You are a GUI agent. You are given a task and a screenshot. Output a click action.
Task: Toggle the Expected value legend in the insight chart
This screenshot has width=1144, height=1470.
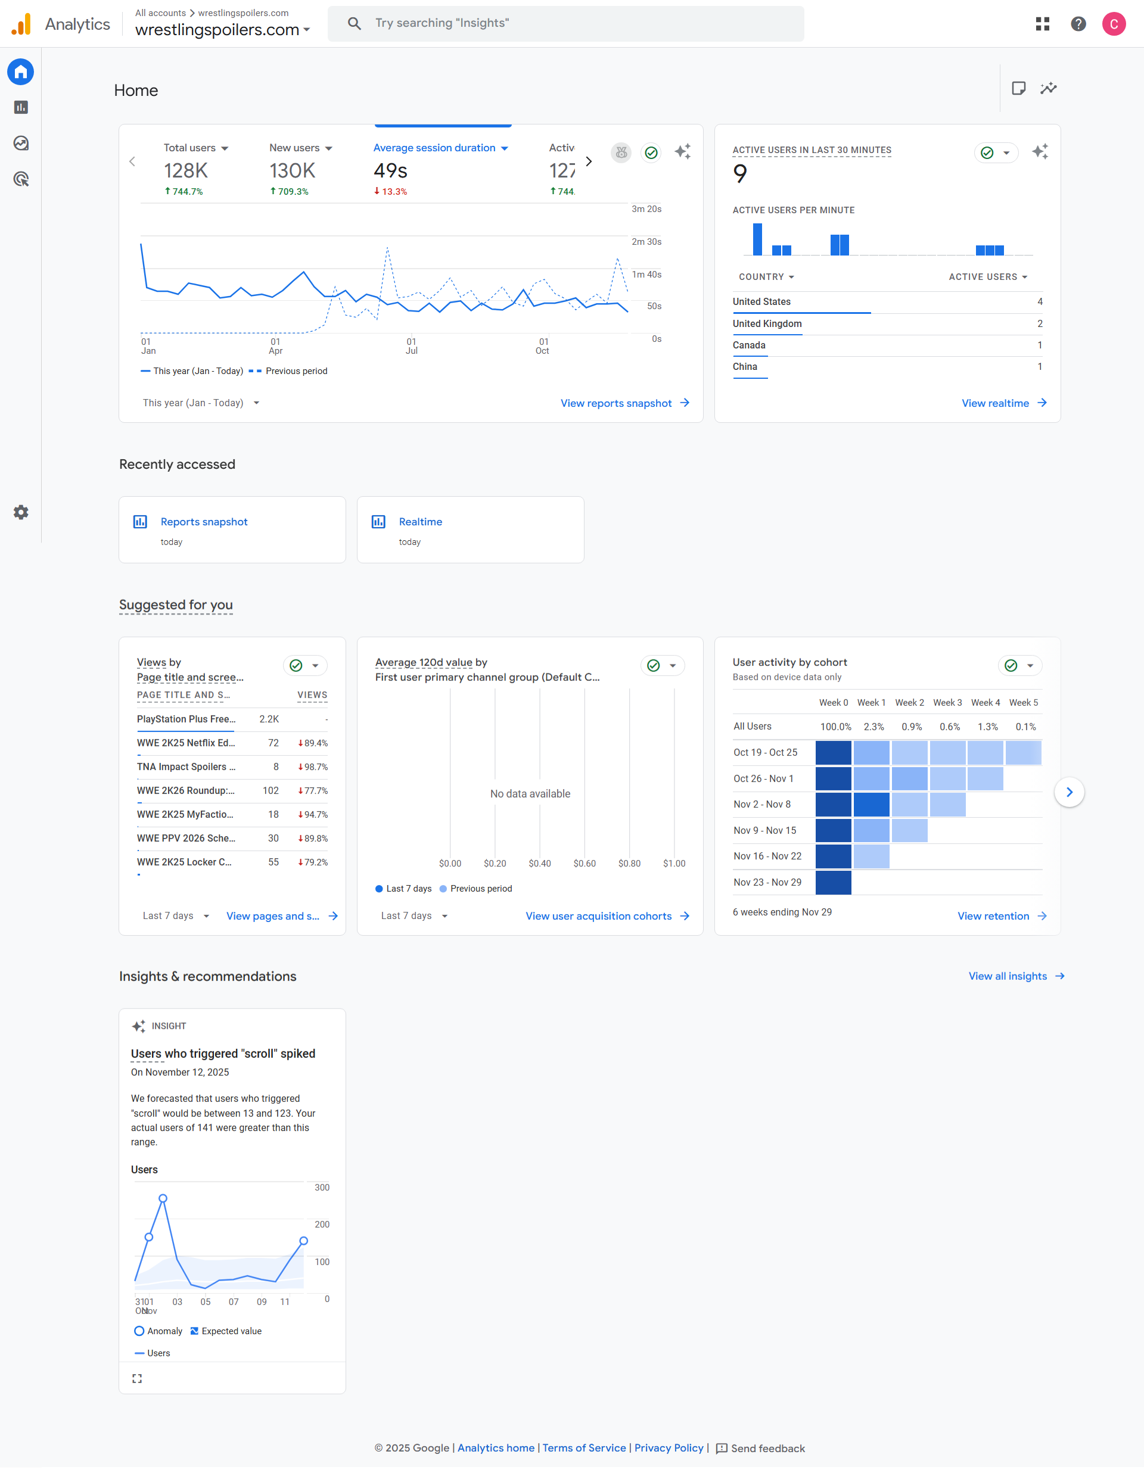tap(226, 1331)
